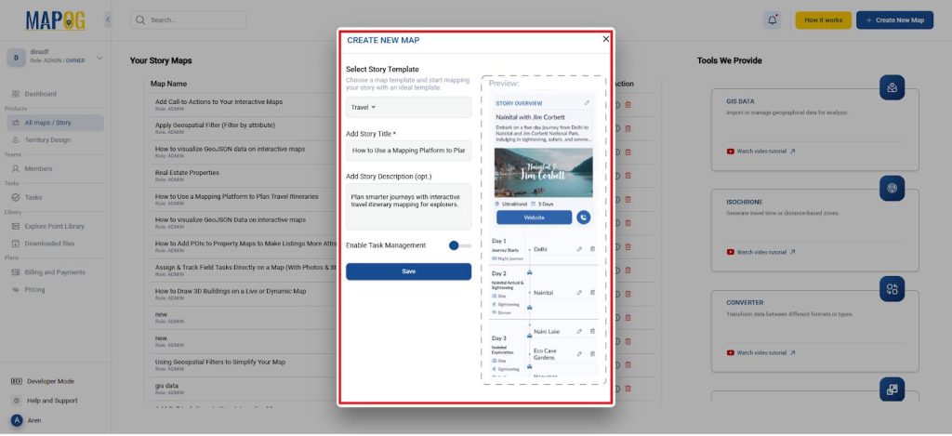Screen dimensions: 952x436
Task: Delete the Delhi stop in preview
Action: [592, 249]
